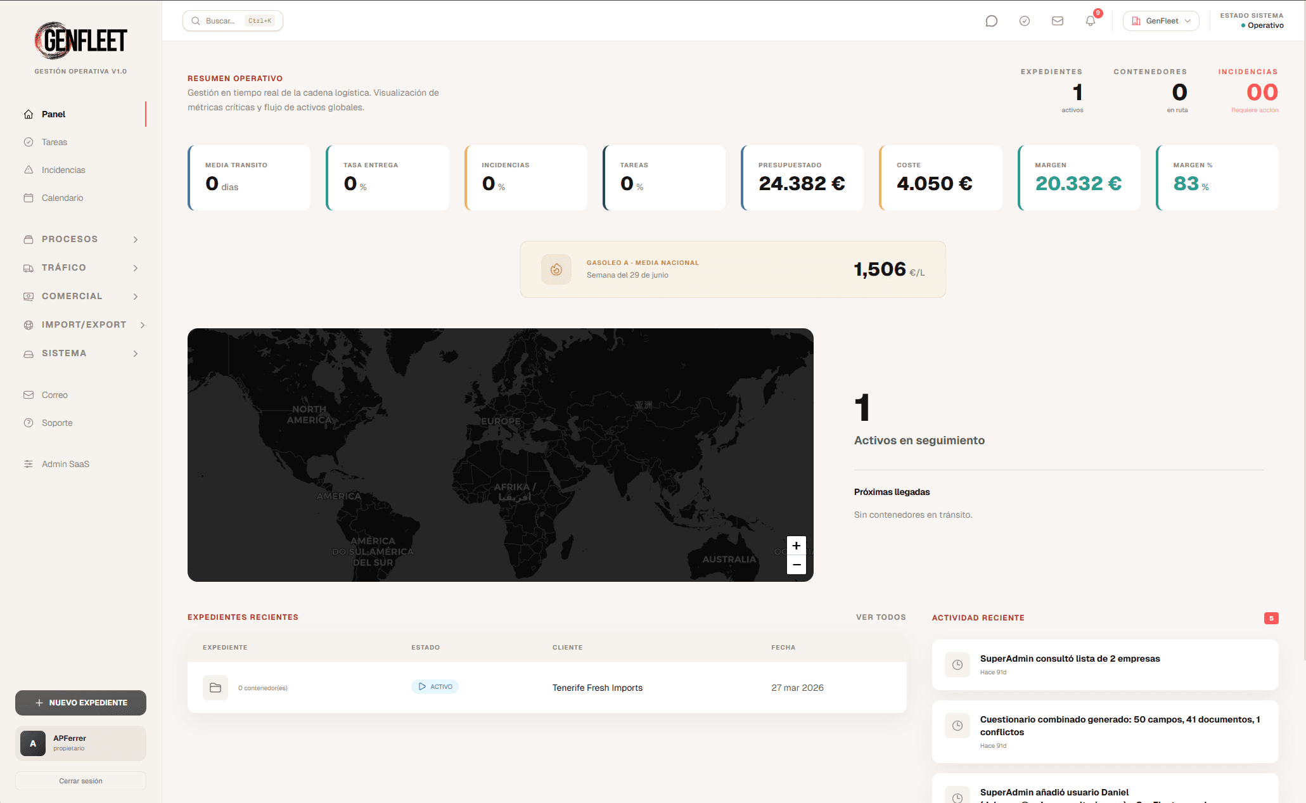This screenshot has height=803, width=1306.
Task: Click the Presupuestado 24.382 € card
Action: point(802,177)
